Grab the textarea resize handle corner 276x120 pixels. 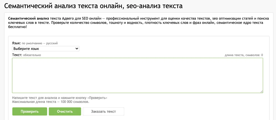[262, 91]
